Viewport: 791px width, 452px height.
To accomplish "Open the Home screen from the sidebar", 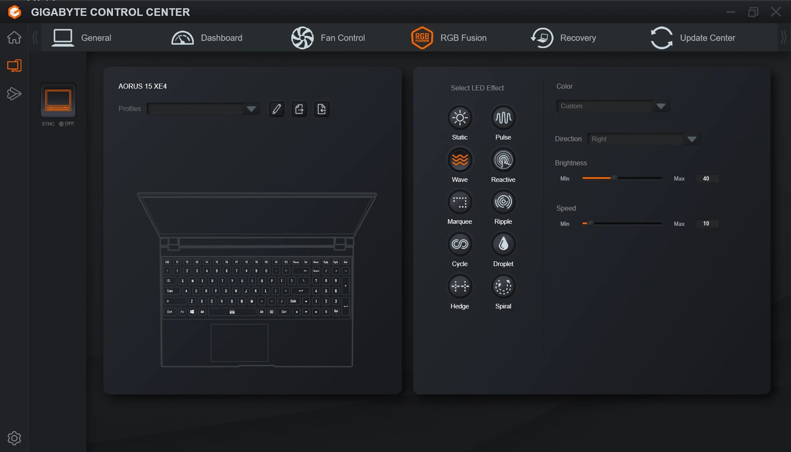I will click(x=14, y=37).
